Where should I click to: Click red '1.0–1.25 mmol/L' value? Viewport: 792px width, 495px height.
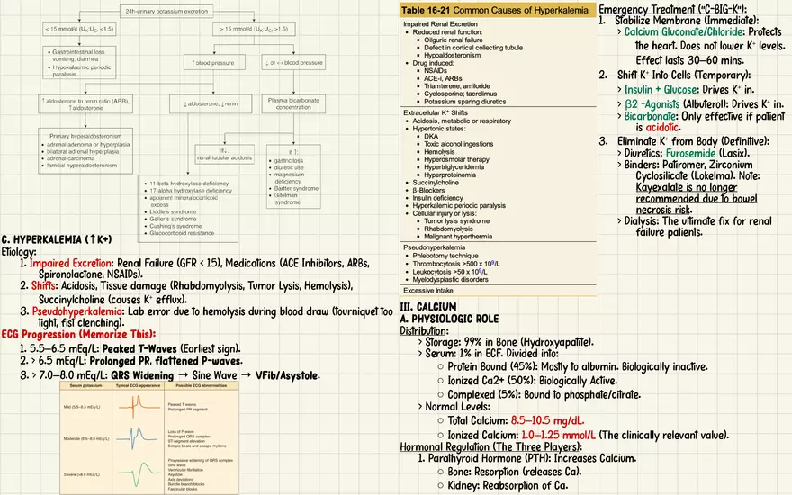coord(558,435)
